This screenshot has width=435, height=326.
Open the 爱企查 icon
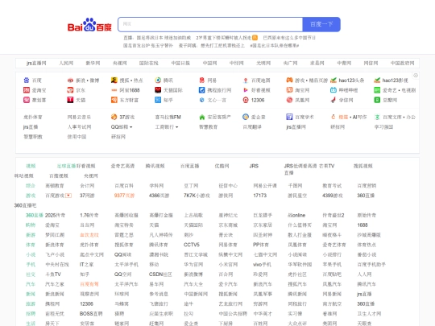point(246,117)
